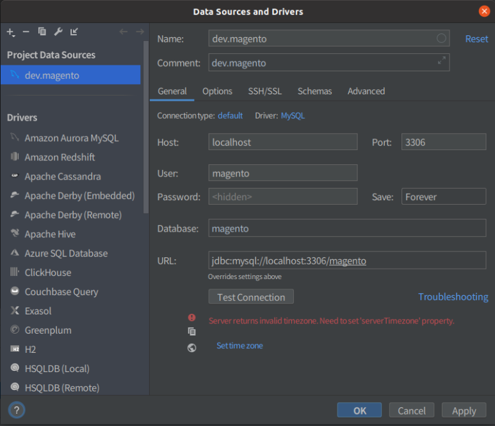This screenshot has width=495, height=426.
Task: Click the Set time zone link
Action: click(x=239, y=345)
